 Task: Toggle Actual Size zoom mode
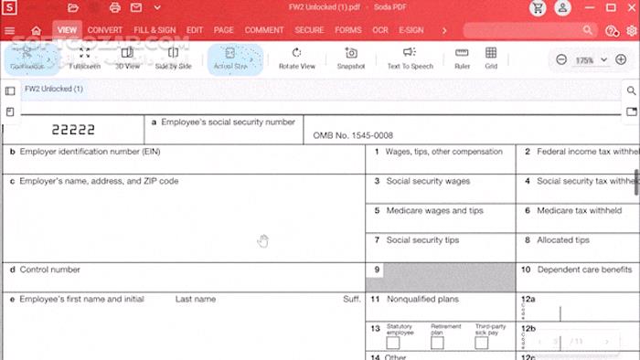(230, 59)
